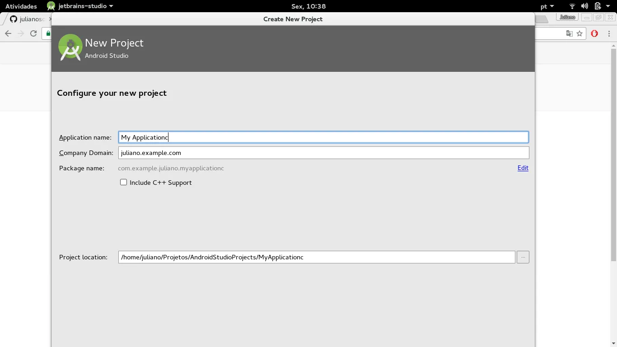Open the pt keyboard layout dropdown
This screenshot has width=617, height=347.
tap(547, 6)
